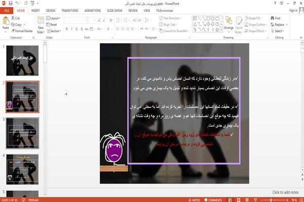Toggle the Comments pane button
This screenshot has width=304, height=202.
pyautogui.click(x=213, y=200)
